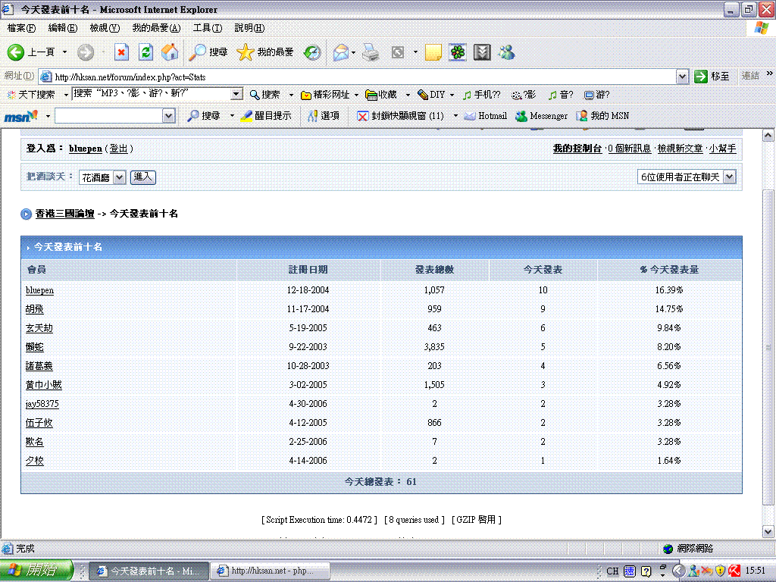Click the 0 個新訊息 link
Image resolution: width=776 pixels, height=582 pixels.
click(629, 149)
